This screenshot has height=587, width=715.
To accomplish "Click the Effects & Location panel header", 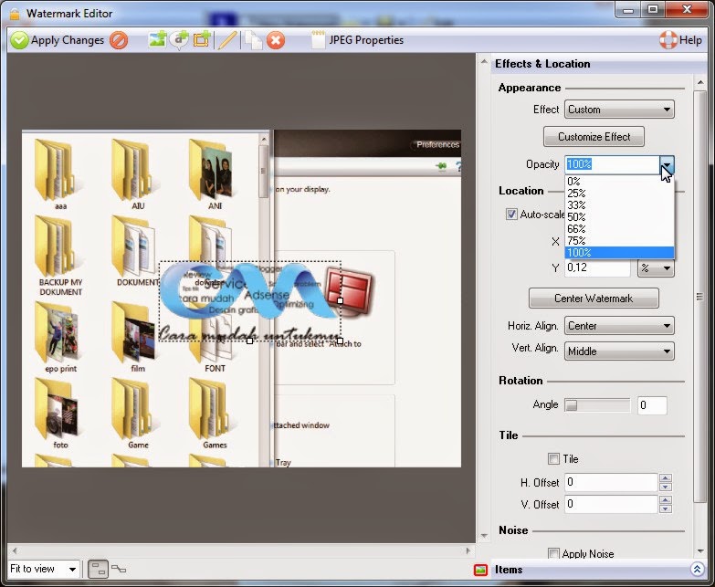I will 598,64.
